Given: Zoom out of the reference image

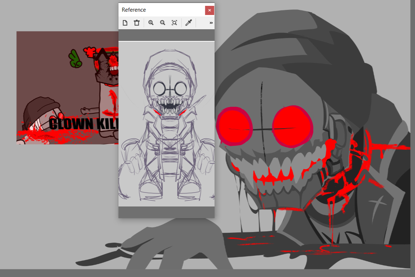Looking at the screenshot, I should [x=163, y=23].
